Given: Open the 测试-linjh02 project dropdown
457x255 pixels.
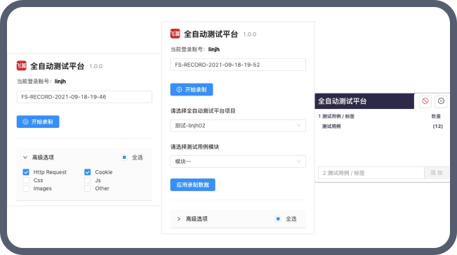Looking at the screenshot, I should coord(238,126).
